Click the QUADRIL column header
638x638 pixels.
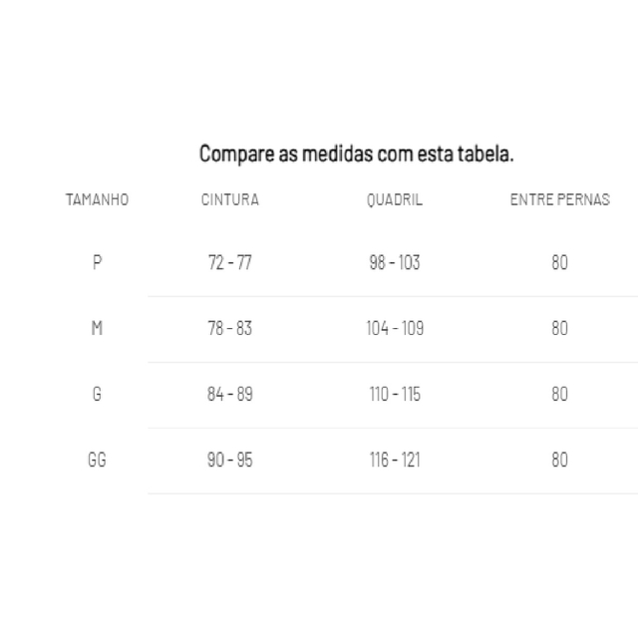click(395, 200)
